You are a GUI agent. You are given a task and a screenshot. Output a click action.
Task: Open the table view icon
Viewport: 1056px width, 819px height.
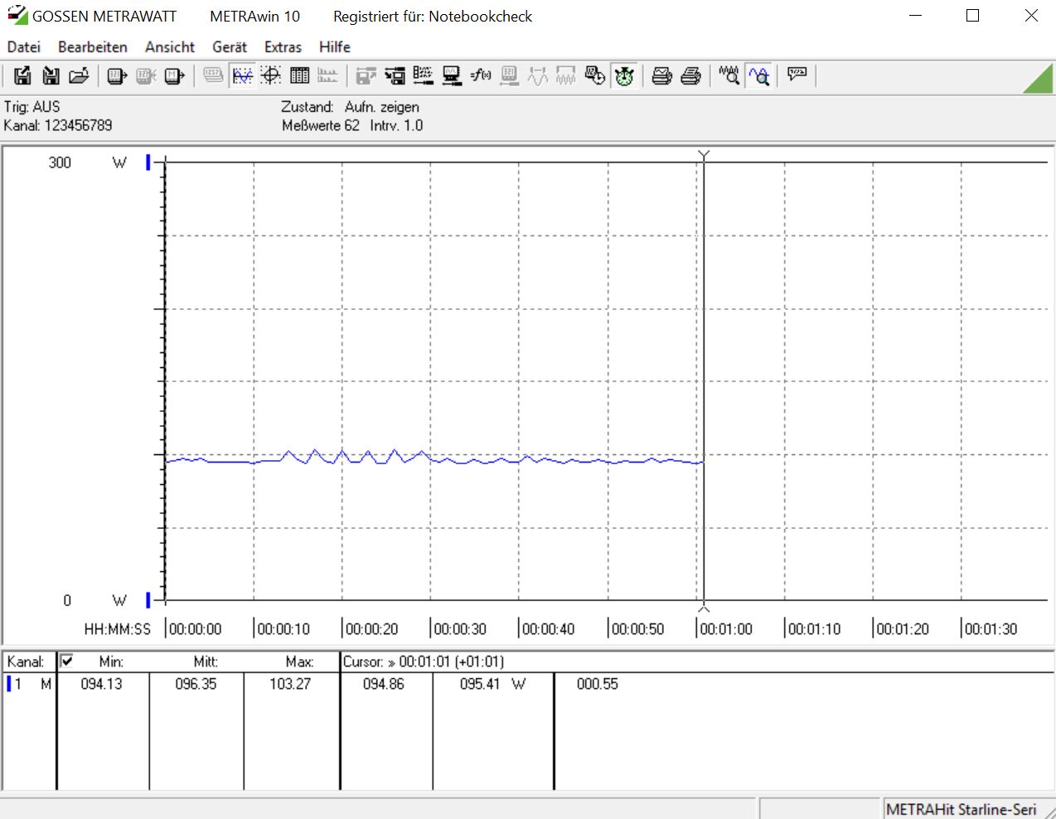click(x=299, y=76)
